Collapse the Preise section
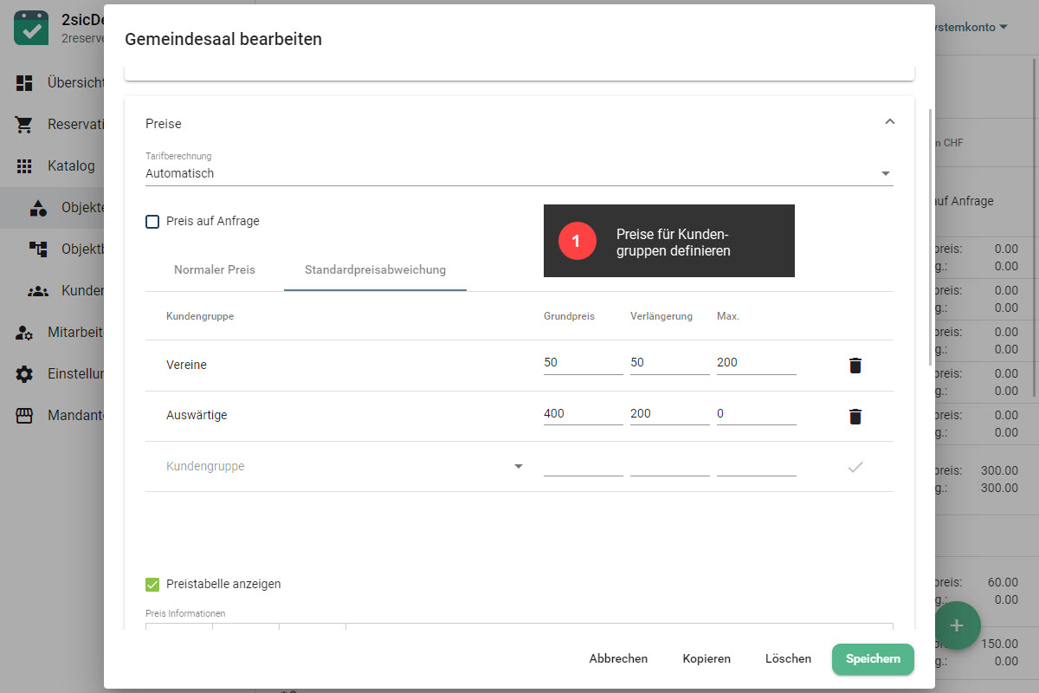 point(889,122)
